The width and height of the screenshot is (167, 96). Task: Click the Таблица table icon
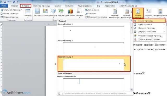click(28, 11)
